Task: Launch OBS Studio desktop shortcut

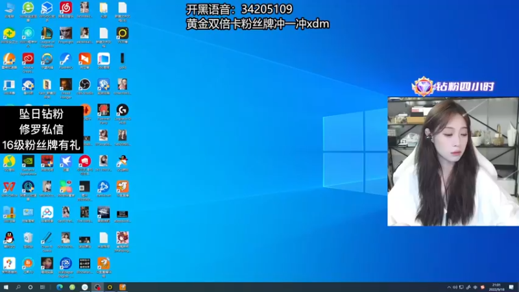Action: pos(85,87)
